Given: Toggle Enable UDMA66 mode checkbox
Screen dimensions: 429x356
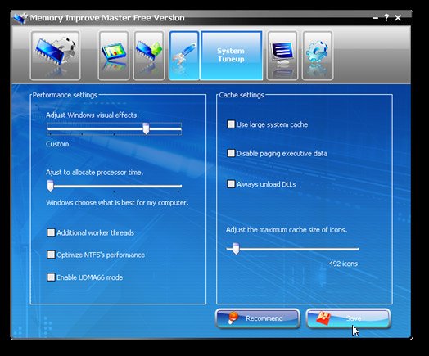Looking at the screenshot, I should [x=51, y=277].
